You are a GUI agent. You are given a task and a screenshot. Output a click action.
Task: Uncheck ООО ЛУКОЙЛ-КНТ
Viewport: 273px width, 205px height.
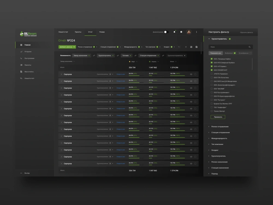[x=212, y=70]
